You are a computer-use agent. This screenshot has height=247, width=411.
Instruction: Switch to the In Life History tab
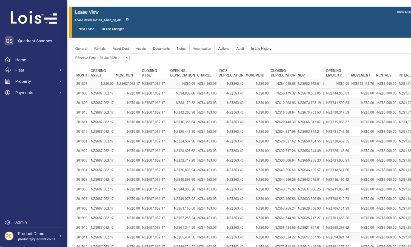pyautogui.click(x=261, y=49)
